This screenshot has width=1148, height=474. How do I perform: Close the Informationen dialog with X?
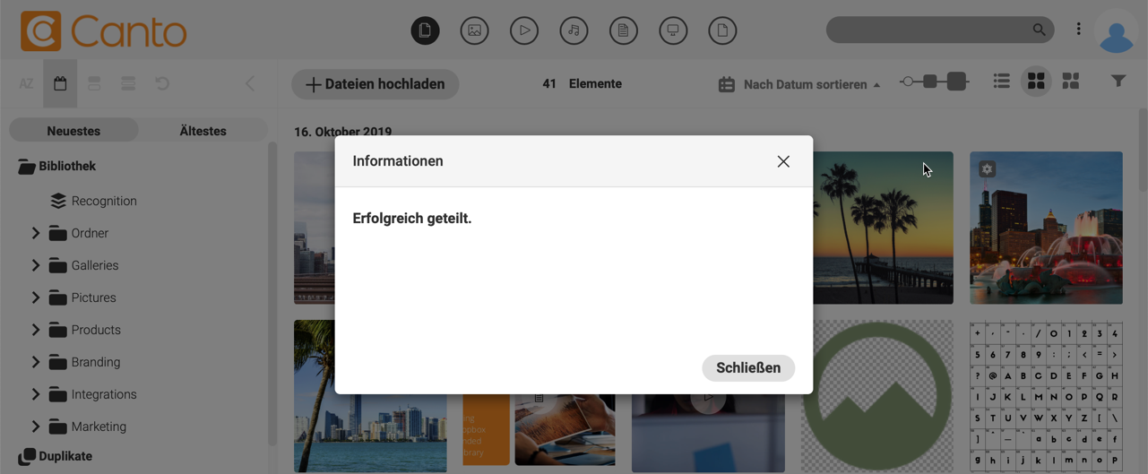[x=783, y=161]
